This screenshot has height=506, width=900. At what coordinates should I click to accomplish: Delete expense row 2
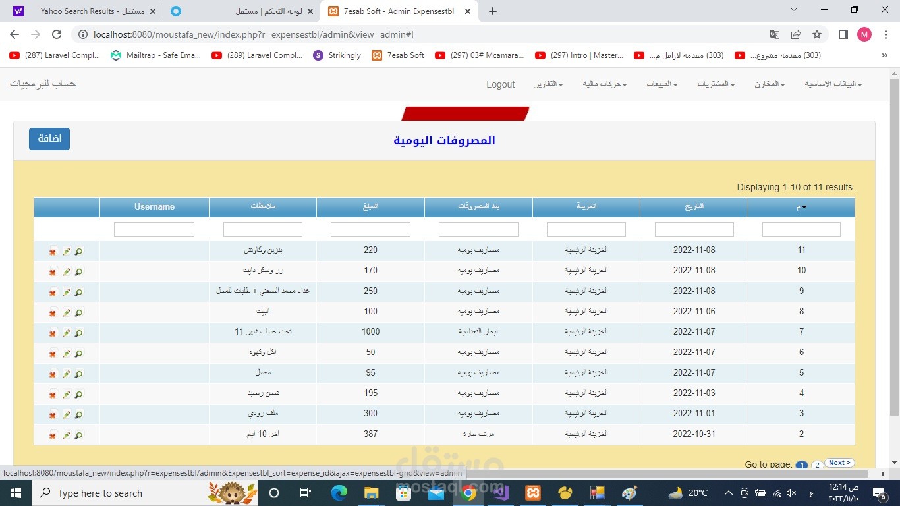coord(53,435)
